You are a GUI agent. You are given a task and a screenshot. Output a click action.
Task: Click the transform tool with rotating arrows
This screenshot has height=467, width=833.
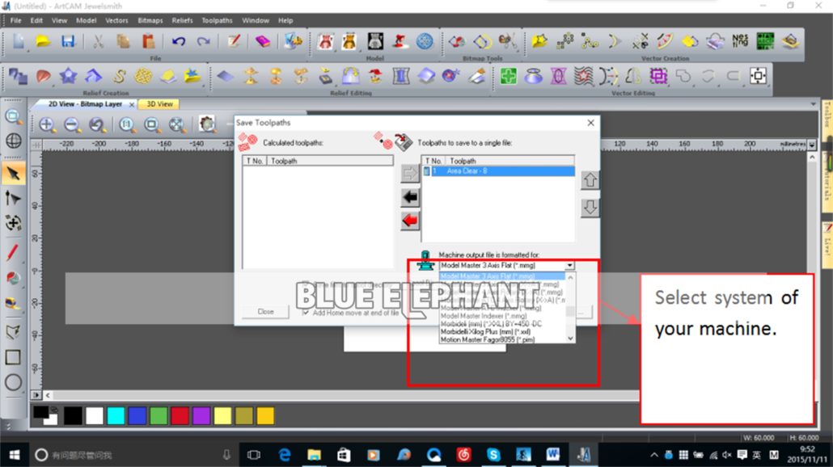tap(13, 223)
